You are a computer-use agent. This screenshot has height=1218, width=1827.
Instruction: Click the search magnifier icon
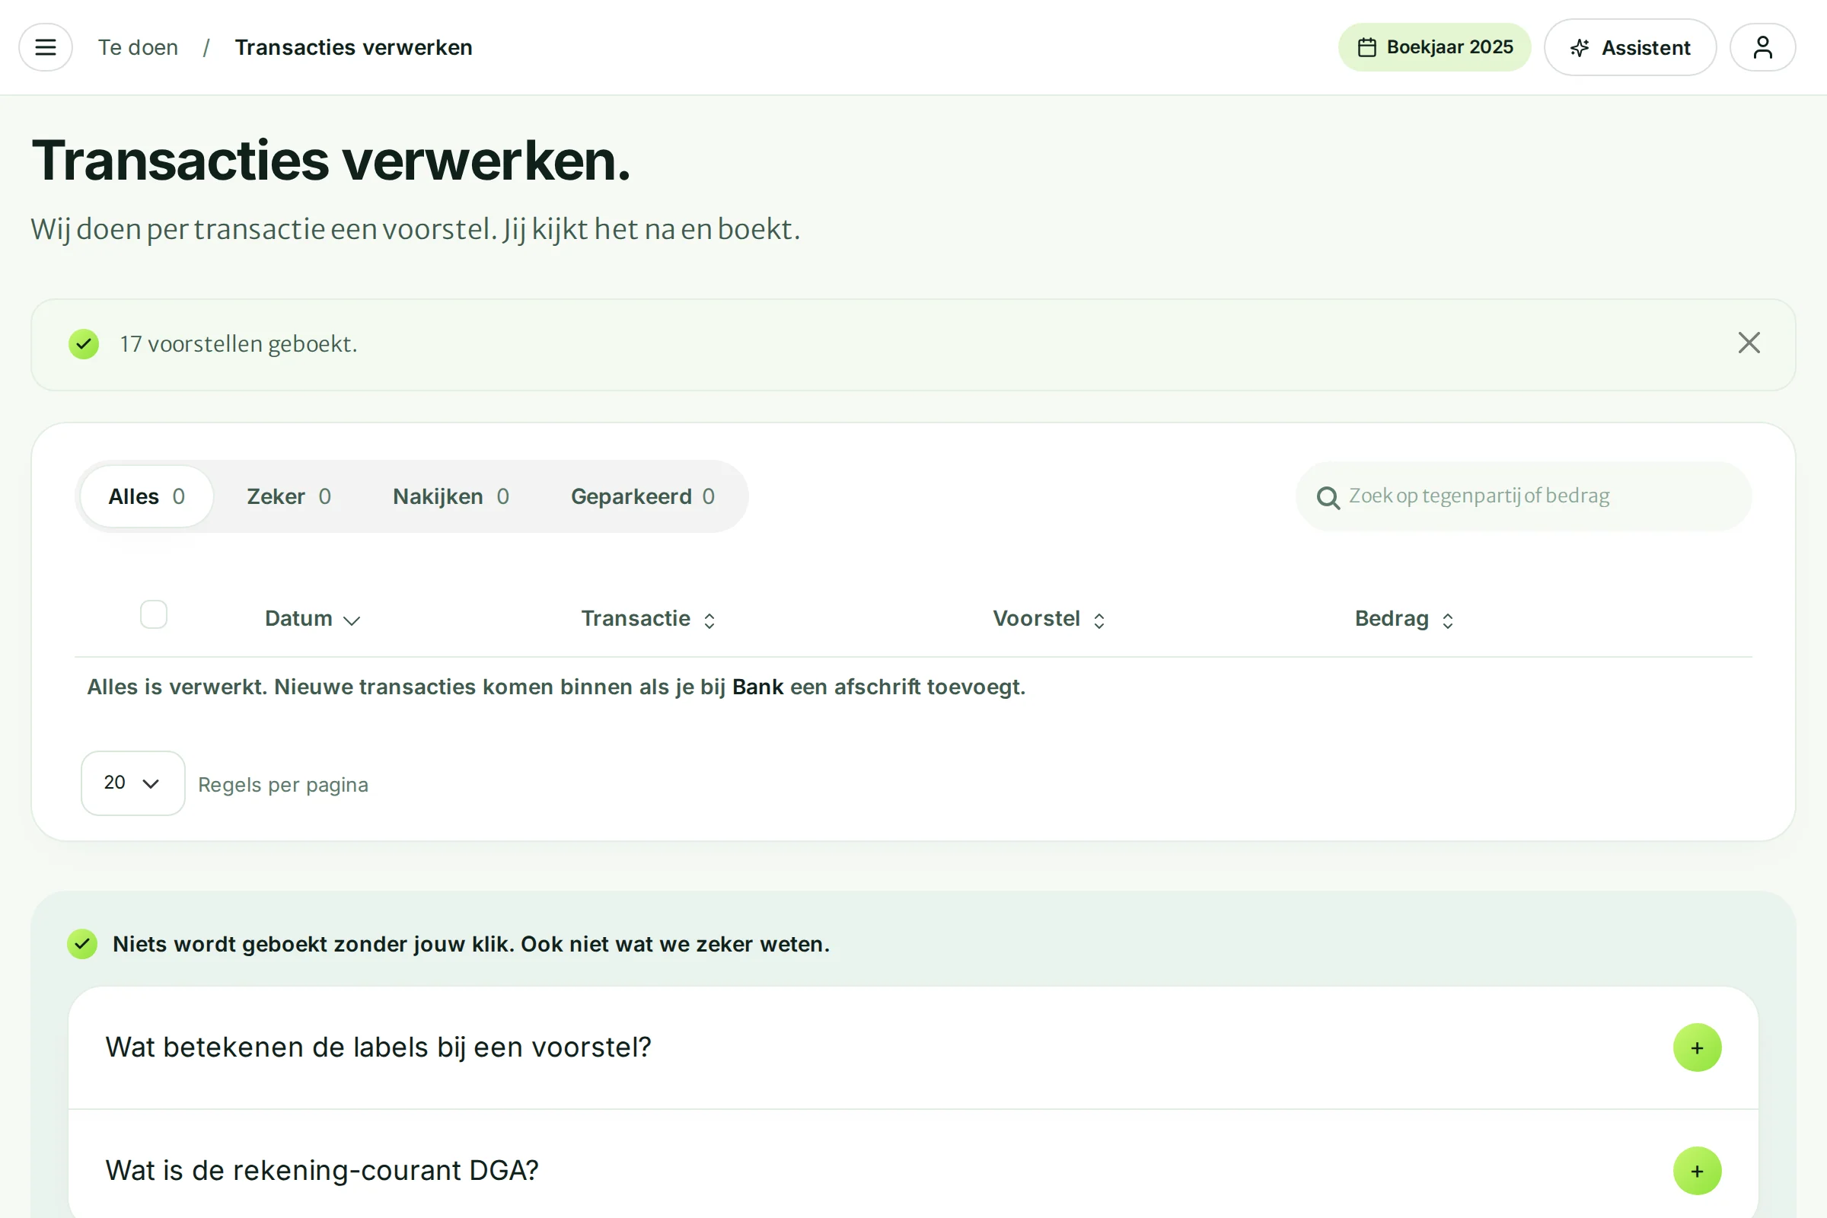(x=1328, y=498)
